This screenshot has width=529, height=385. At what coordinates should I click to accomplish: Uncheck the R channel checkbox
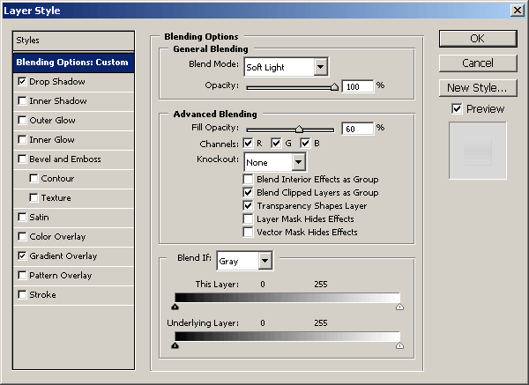pos(248,144)
